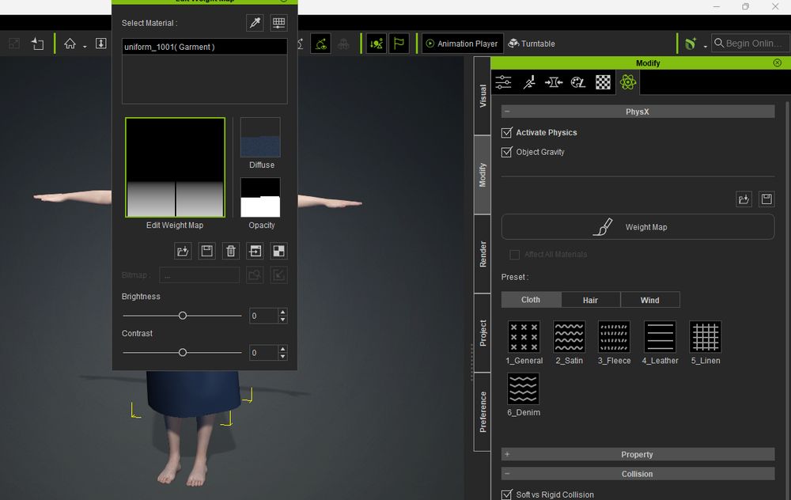
Task: Click the launch external editor icon
Action: click(x=255, y=251)
